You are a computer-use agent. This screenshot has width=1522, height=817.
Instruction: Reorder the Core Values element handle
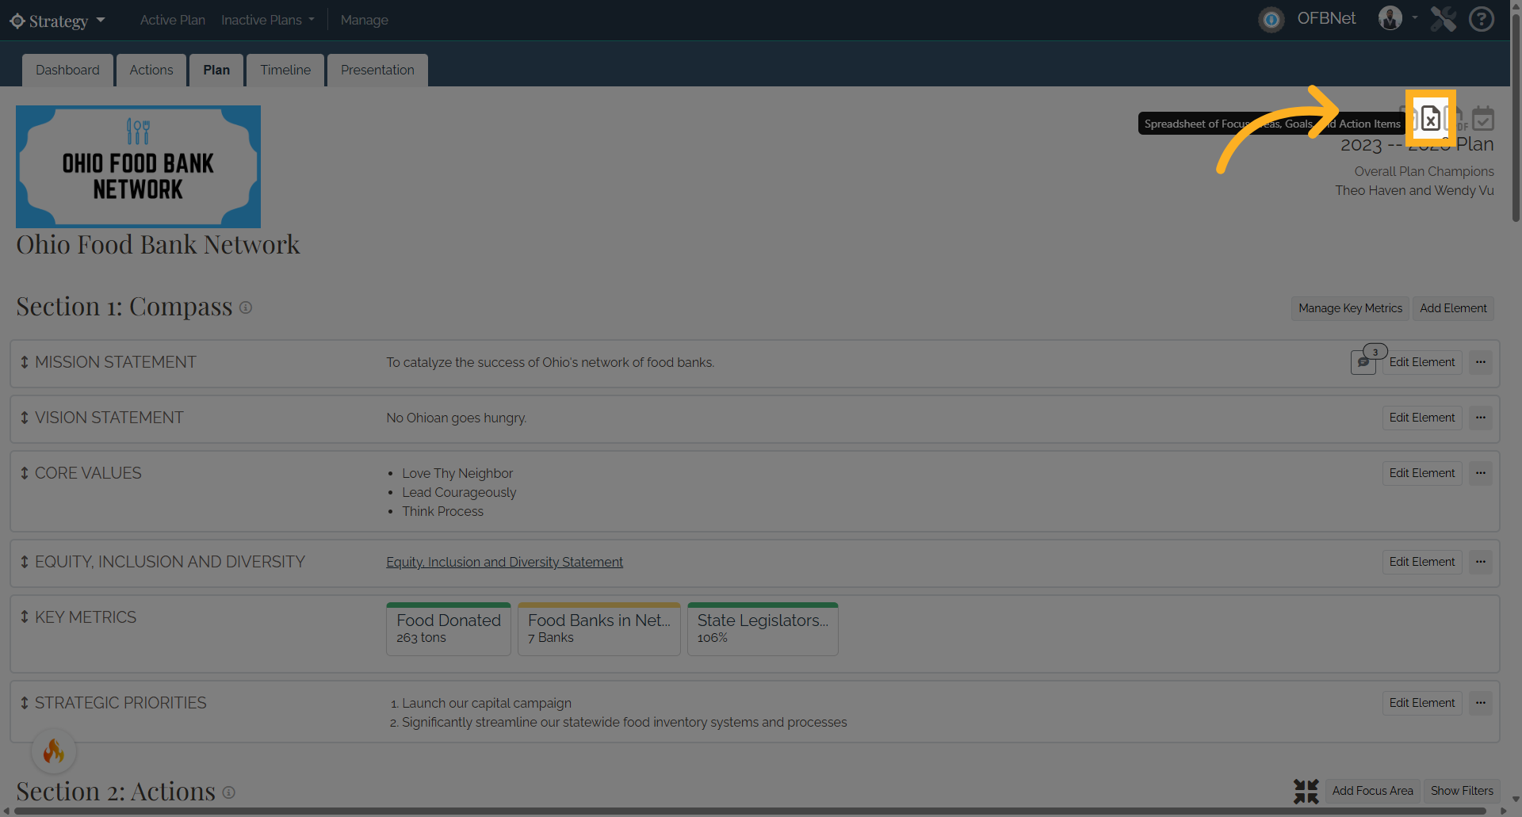[x=25, y=473]
